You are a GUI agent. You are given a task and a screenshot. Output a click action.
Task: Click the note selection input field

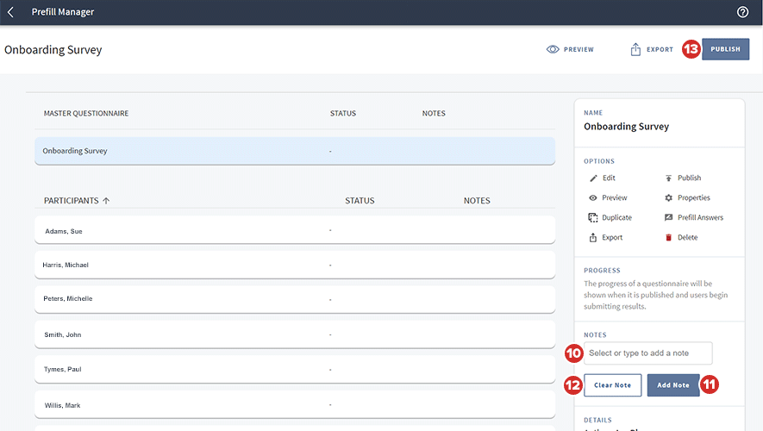647,353
